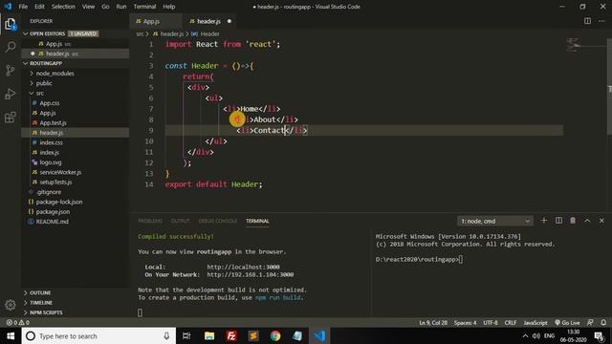612x344 pixels.
Task: Show hidden system tray icons
Action: 525,335
